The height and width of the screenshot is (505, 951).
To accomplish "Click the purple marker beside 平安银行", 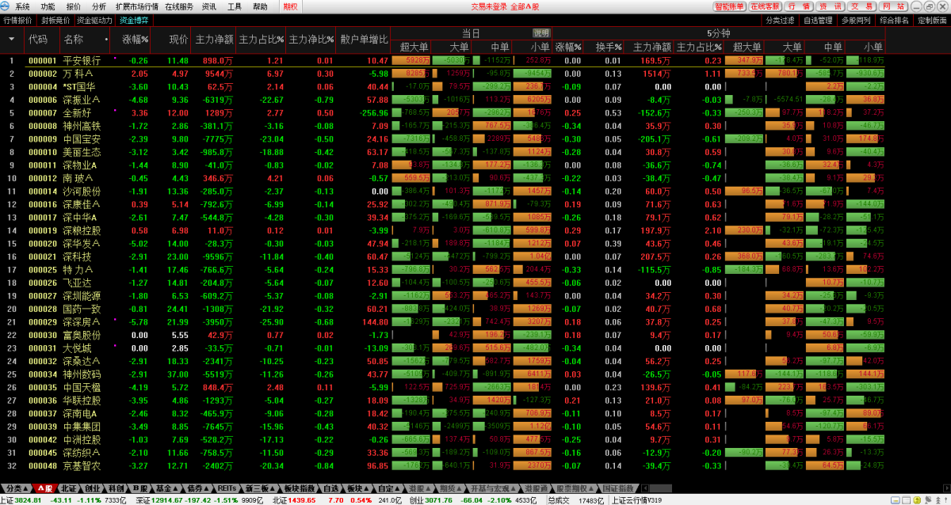I will [115, 58].
